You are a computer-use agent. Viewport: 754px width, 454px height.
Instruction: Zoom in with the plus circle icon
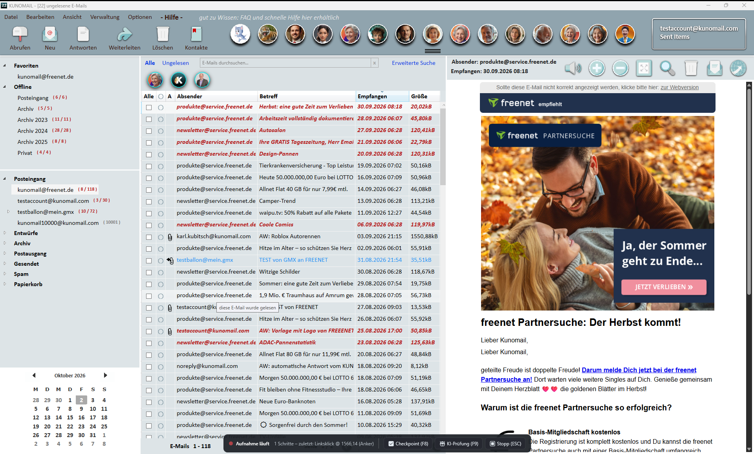597,68
